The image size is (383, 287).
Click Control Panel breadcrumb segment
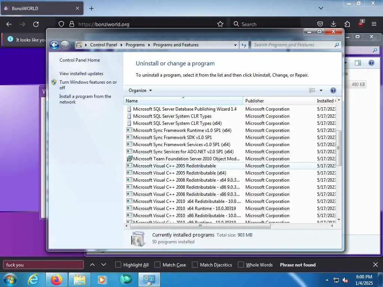[x=104, y=45]
